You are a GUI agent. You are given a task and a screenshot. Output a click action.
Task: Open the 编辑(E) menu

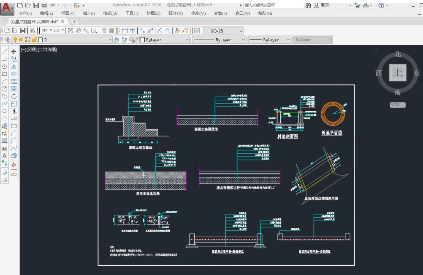(46, 13)
